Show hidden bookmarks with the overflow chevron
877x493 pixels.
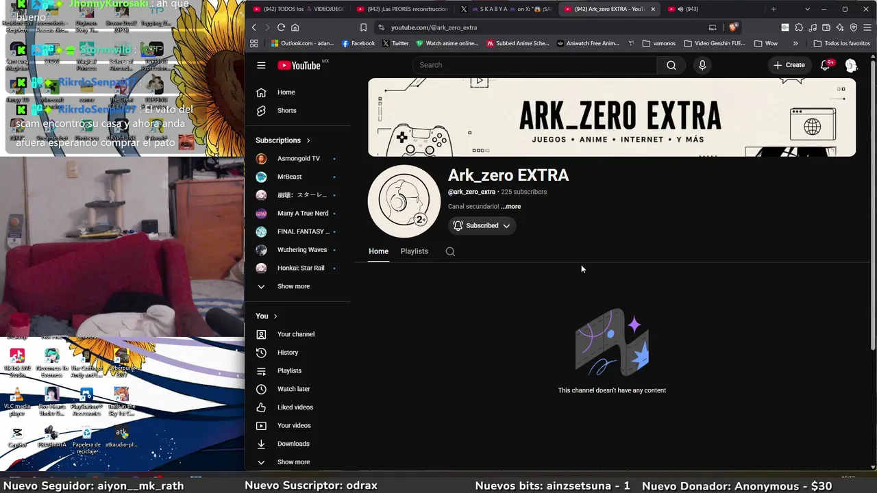pyautogui.click(x=795, y=43)
